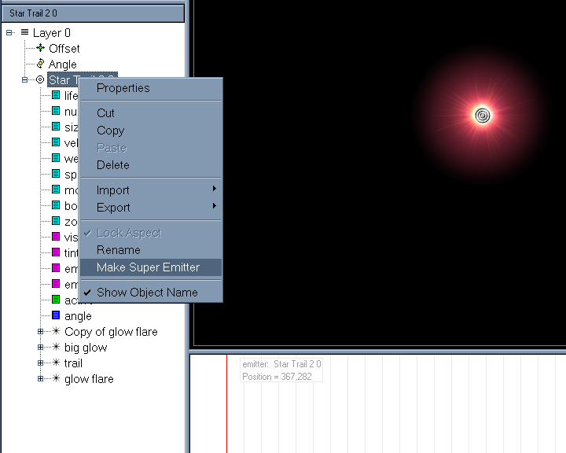Click the Layer 0 list icon
This screenshot has height=453, width=566.
24,33
